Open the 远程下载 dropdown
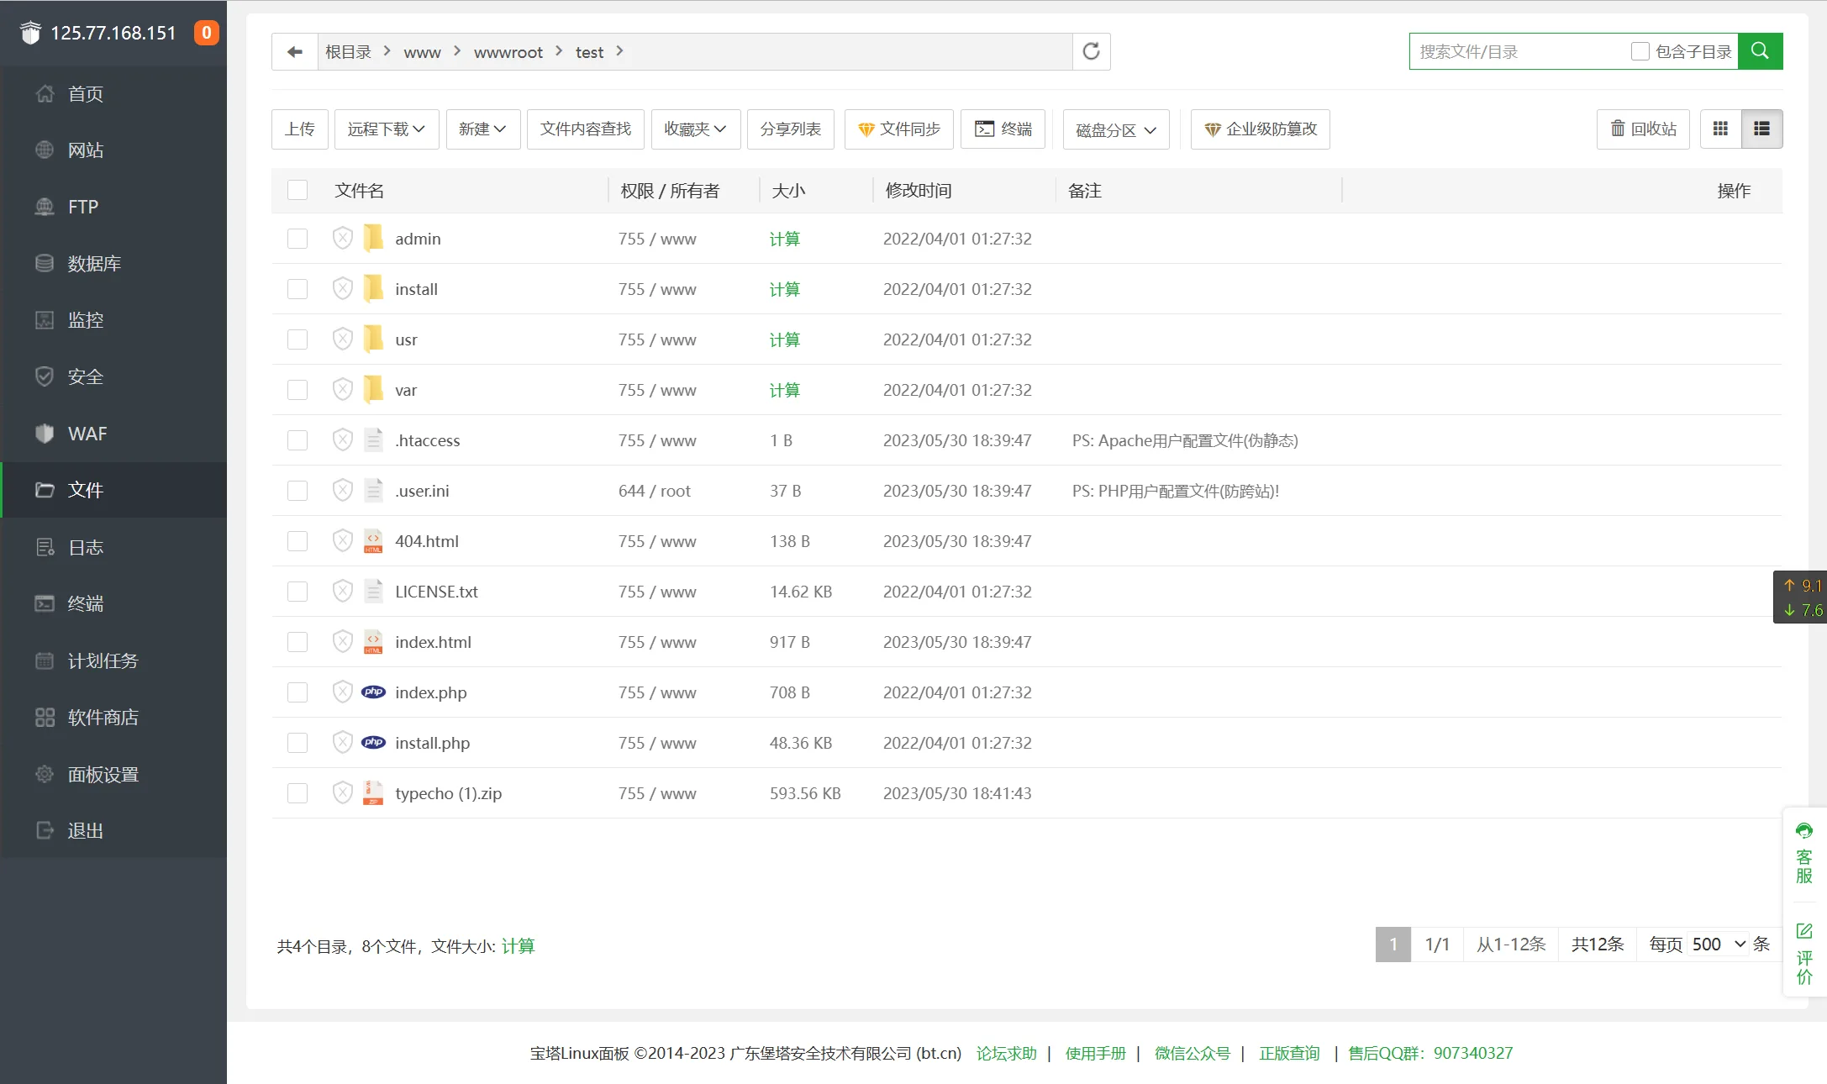Image resolution: width=1827 pixels, height=1084 pixels. (x=387, y=129)
